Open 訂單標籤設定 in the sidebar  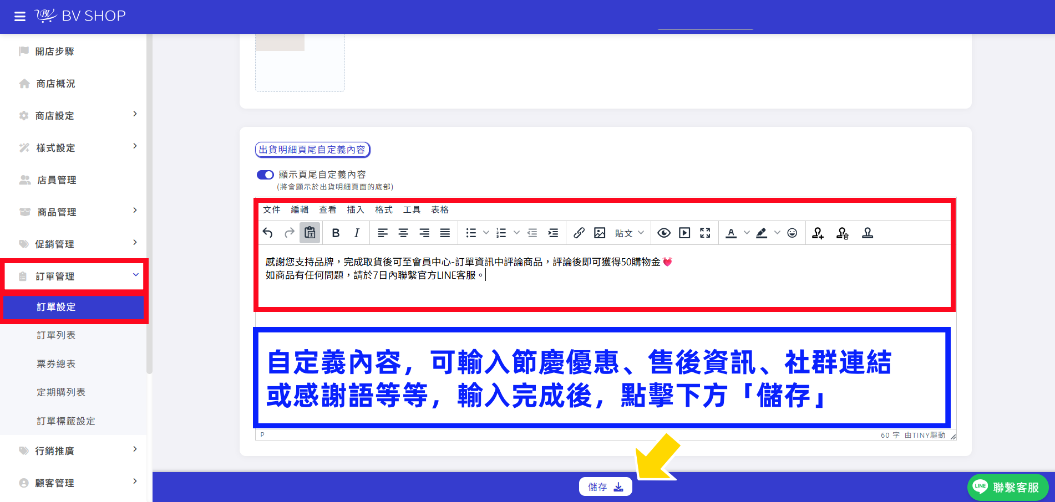tap(66, 421)
